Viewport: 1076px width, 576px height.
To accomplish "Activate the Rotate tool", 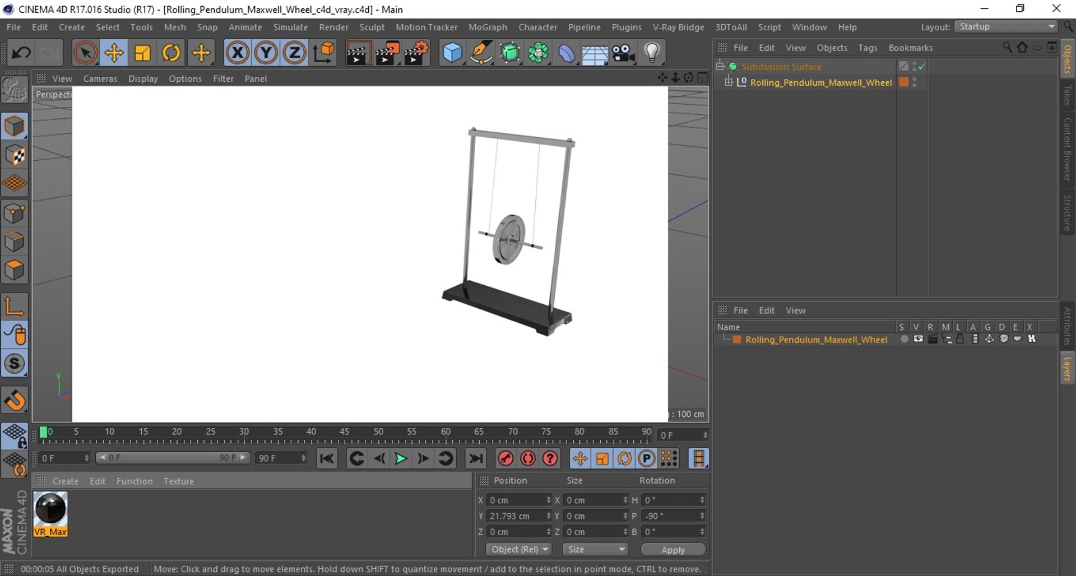I will [x=171, y=53].
